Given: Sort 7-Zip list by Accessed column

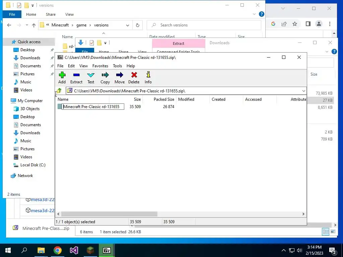Looking at the screenshot, I should coord(253,99).
